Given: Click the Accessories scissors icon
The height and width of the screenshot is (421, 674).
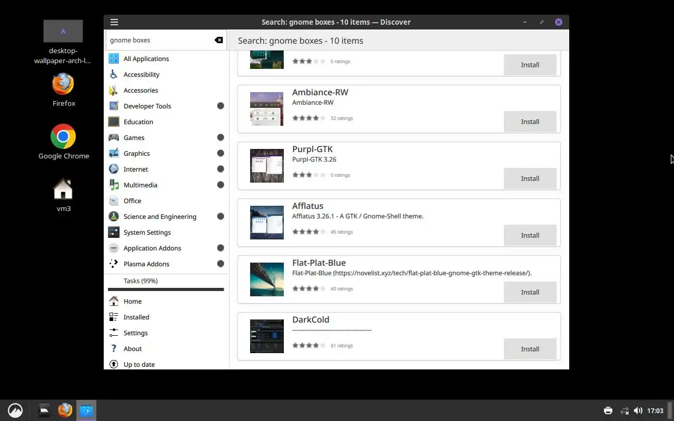Looking at the screenshot, I should click(x=114, y=90).
